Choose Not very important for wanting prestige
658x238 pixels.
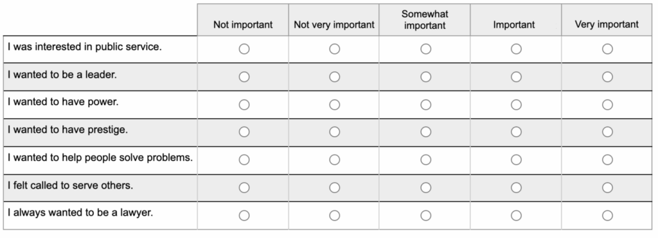tap(334, 132)
